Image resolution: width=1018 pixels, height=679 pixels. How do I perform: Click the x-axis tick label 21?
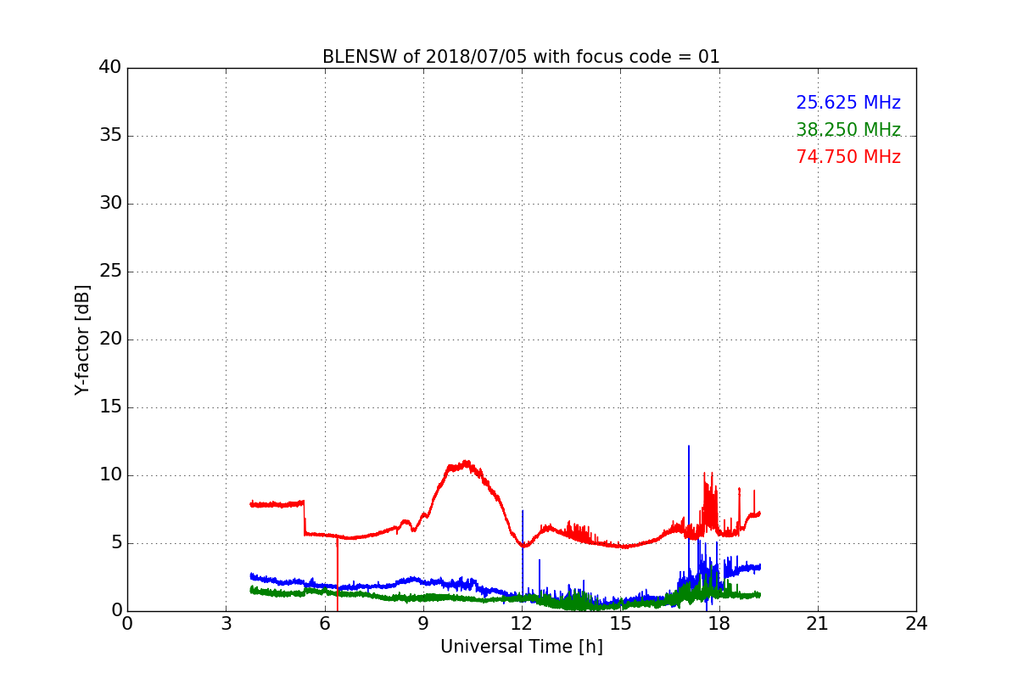(x=818, y=624)
